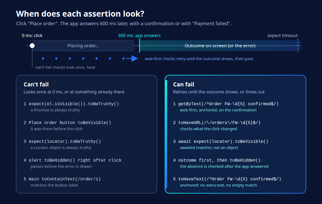Click code 'outcome first, then toBeHidden()'
The width and height of the screenshot is (322, 204).
coord(219,160)
